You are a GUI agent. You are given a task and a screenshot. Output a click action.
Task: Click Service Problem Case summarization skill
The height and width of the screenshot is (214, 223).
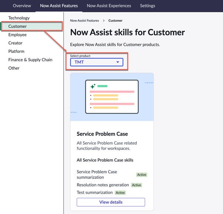pyautogui.click(x=97, y=175)
